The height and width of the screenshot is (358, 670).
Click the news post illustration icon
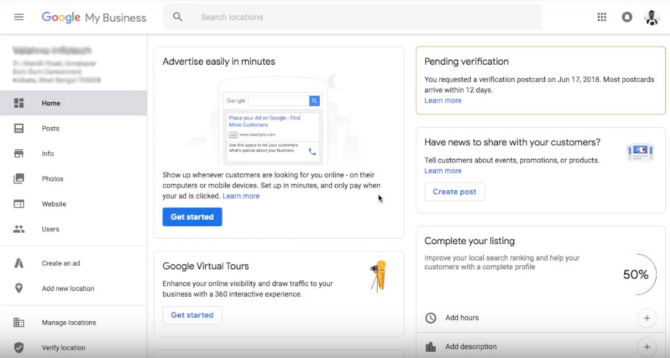640,152
